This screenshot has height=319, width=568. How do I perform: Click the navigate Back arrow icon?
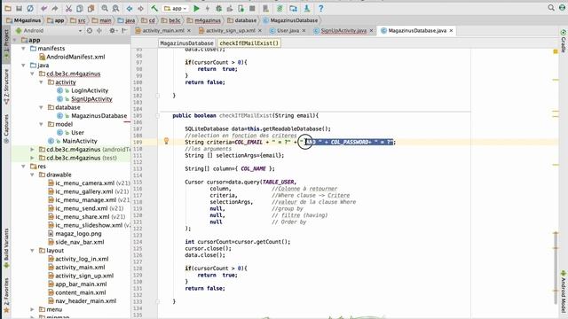pyautogui.click(x=130, y=8)
